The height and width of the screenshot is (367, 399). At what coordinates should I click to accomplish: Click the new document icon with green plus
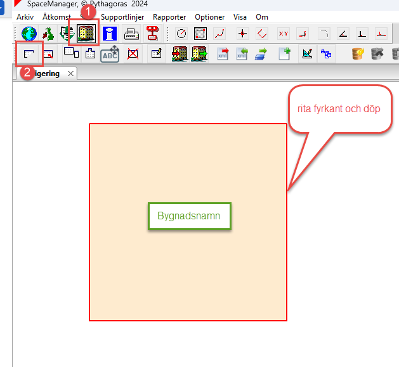coord(285,54)
